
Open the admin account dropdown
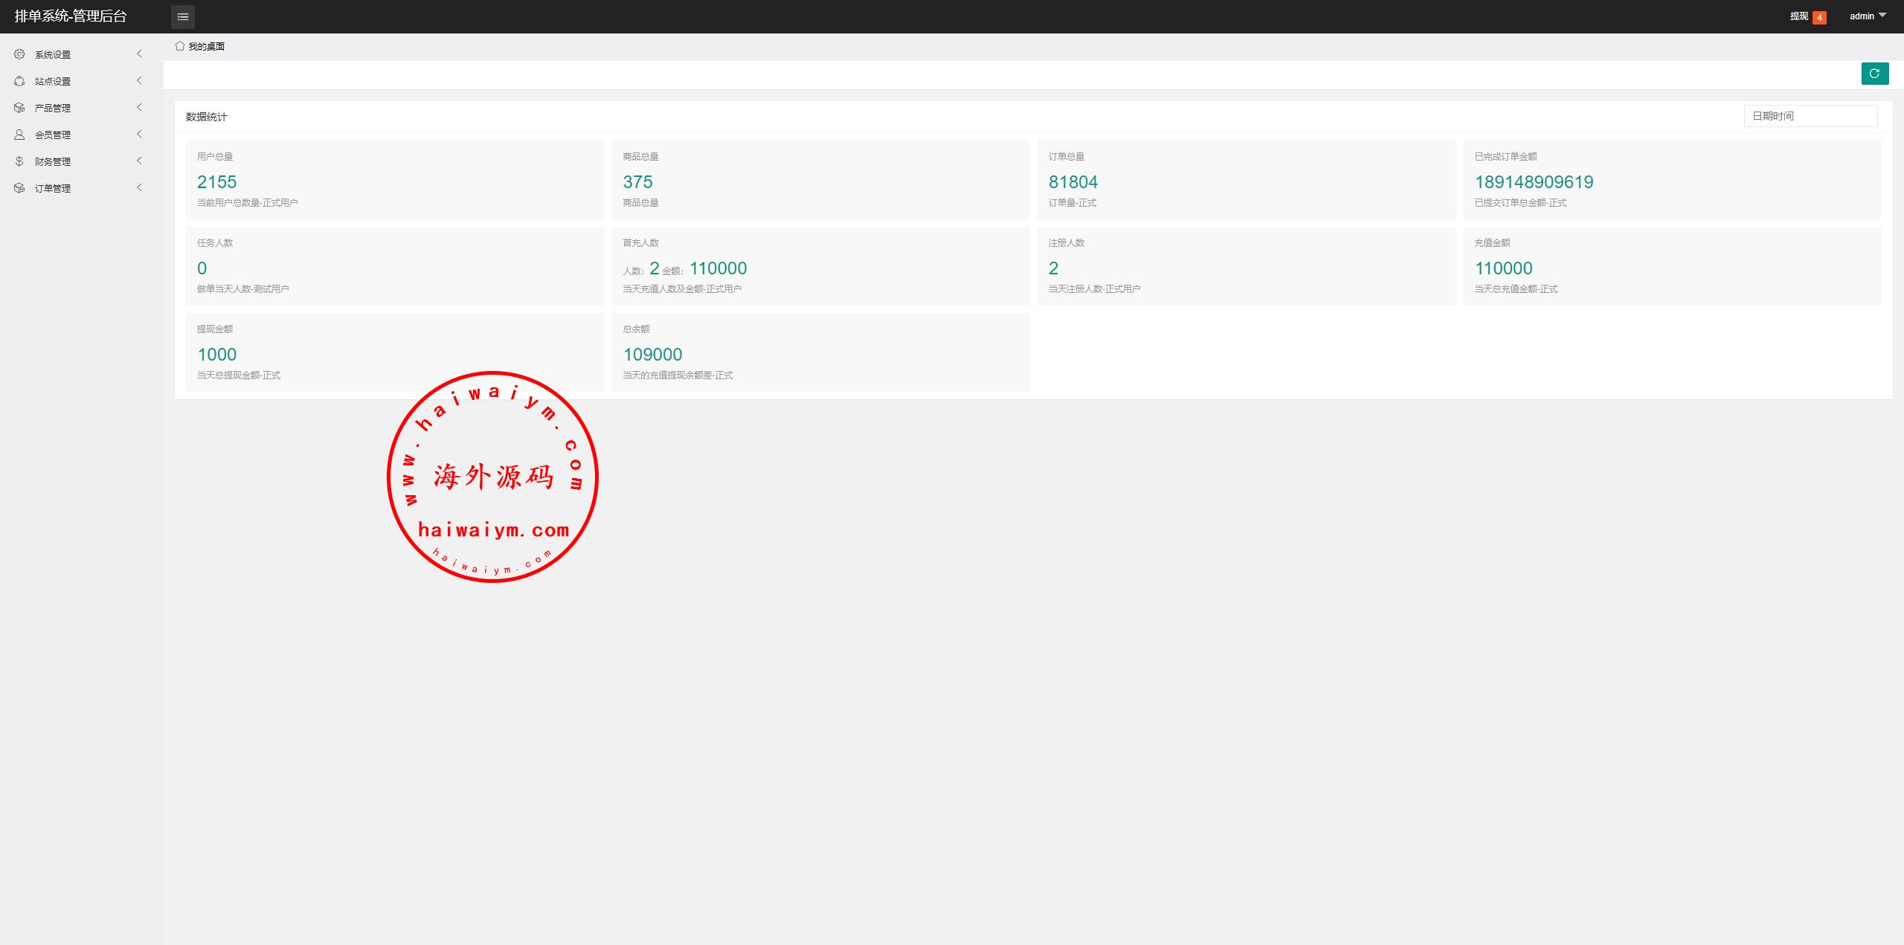coord(1868,16)
